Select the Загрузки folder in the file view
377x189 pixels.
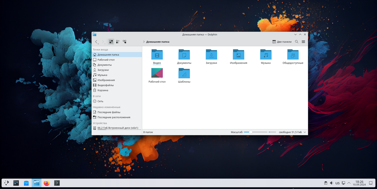click(x=211, y=57)
